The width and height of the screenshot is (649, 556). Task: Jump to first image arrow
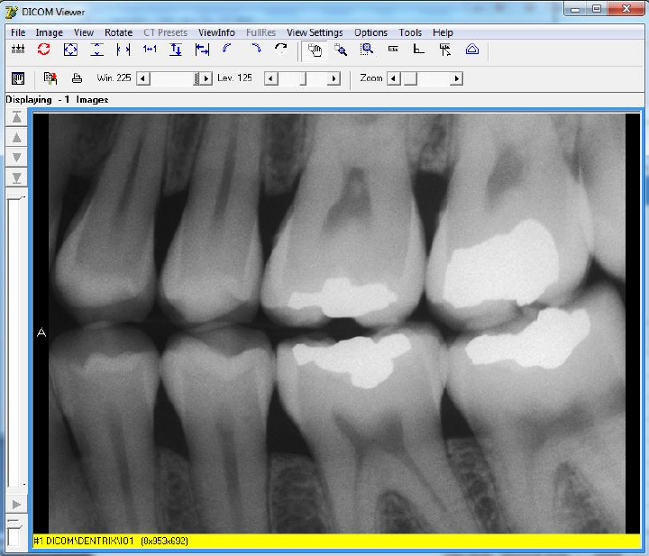(x=16, y=118)
